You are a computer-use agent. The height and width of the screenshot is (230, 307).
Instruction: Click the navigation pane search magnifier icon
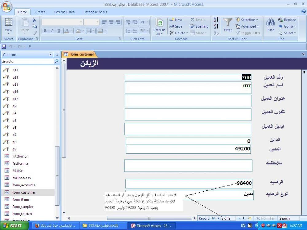[56, 61]
